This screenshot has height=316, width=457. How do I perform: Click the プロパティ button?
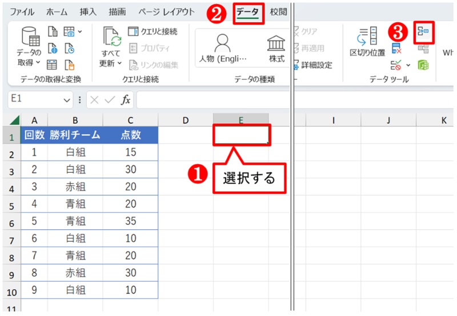pyautogui.click(x=149, y=48)
